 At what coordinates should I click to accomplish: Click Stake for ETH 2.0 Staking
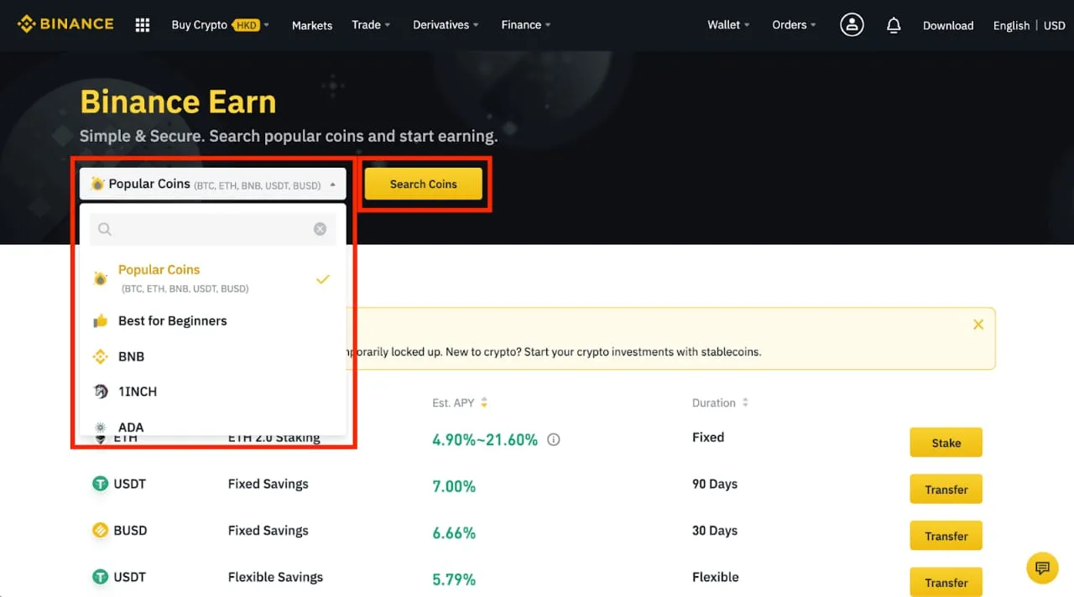(946, 443)
